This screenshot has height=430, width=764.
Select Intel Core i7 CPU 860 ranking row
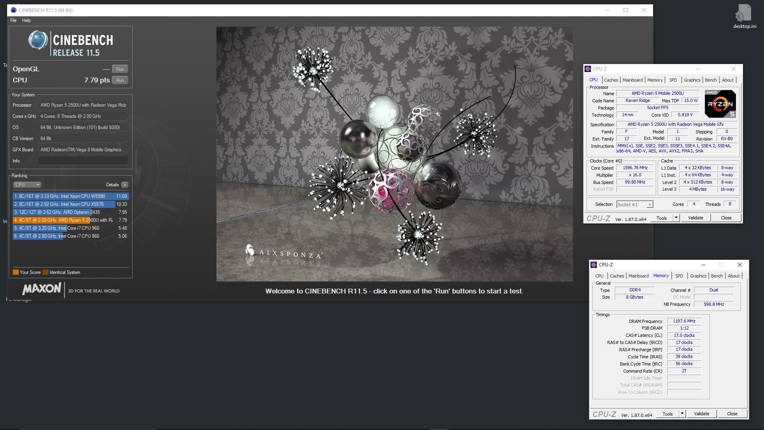(x=70, y=236)
